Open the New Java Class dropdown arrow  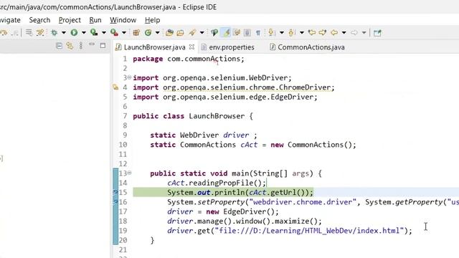157,32
